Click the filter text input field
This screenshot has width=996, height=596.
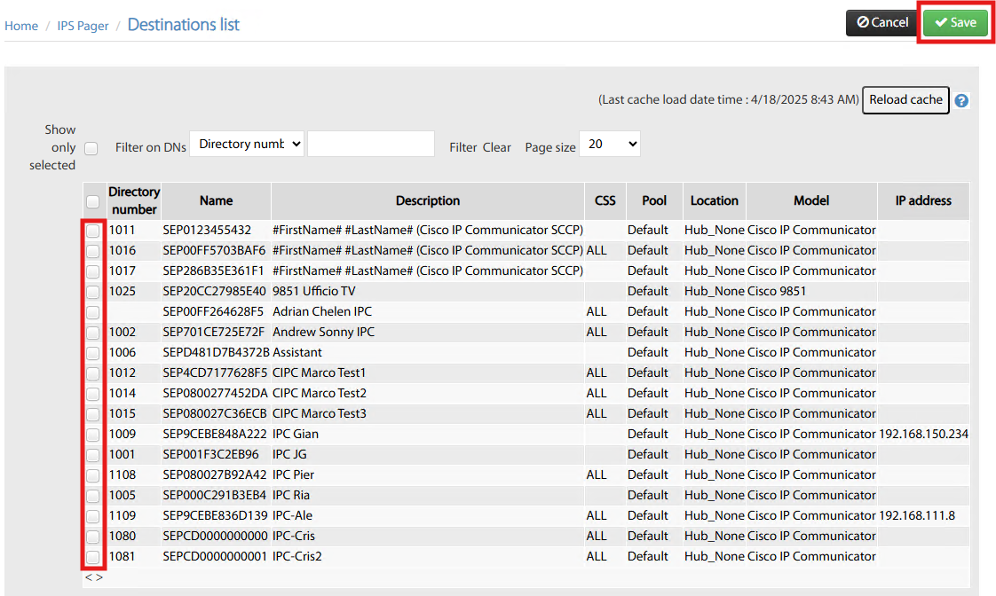370,145
